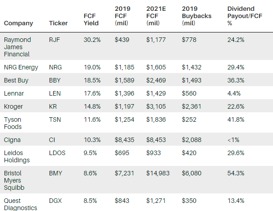Select the LDOS ticker cell
Viewport: 273px width, 211px height.
(57, 153)
